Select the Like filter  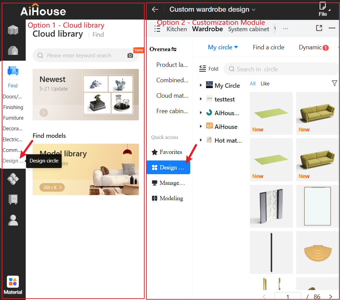(x=265, y=84)
